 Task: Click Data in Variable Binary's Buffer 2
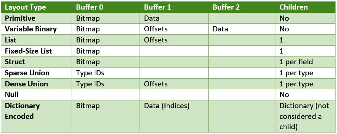220,29
